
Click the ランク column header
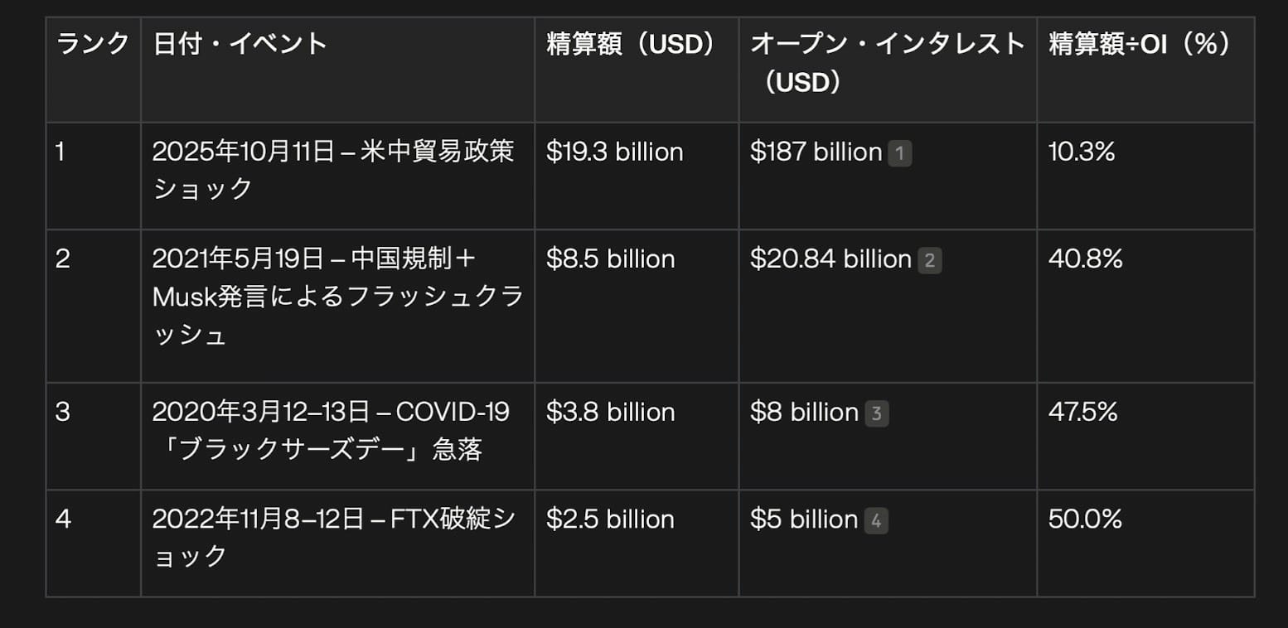click(93, 44)
